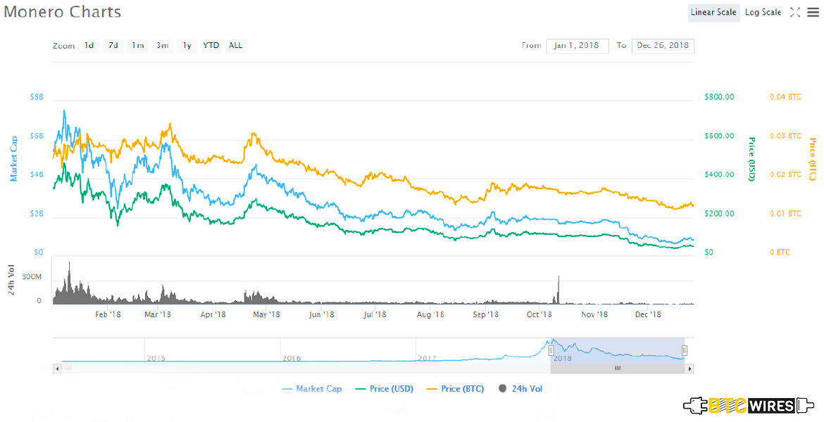The width and height of the screenshot is (824, 422).
Task: Toggle Price (BTC) series in legend
Action: [455, 389]
